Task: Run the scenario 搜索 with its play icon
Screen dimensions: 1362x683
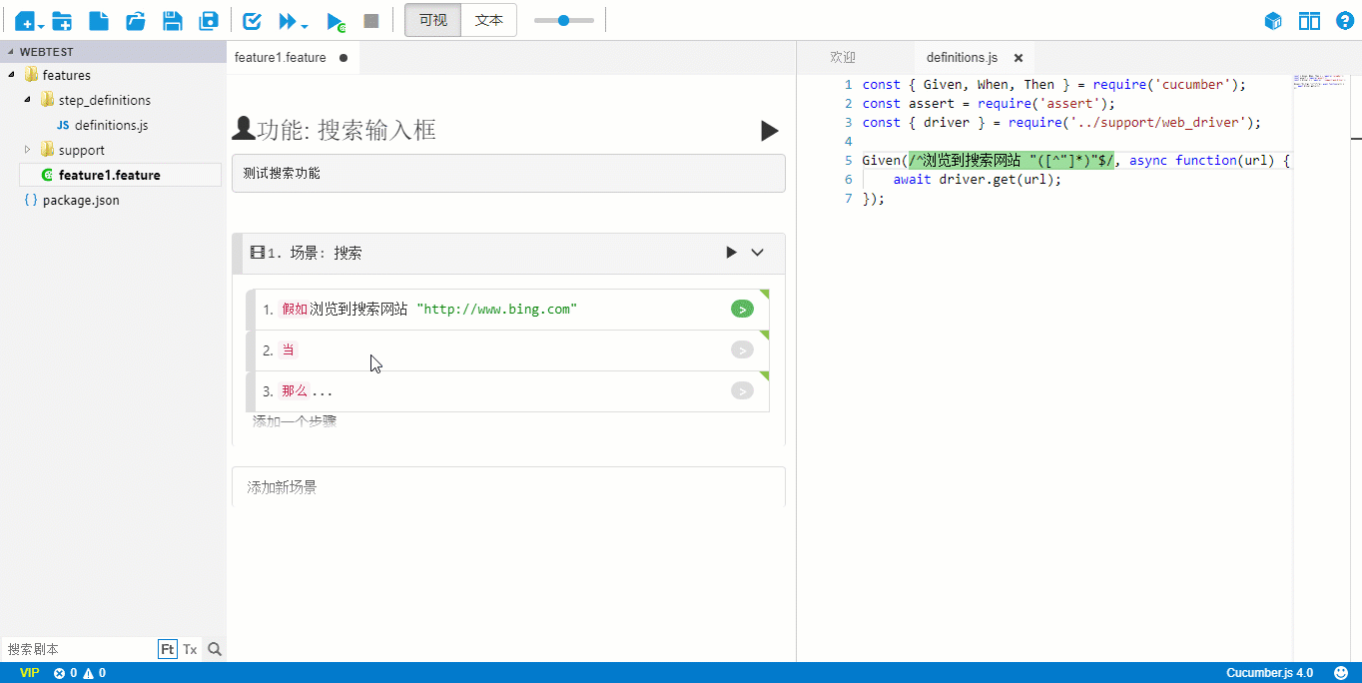Action: tap(731, 253)
